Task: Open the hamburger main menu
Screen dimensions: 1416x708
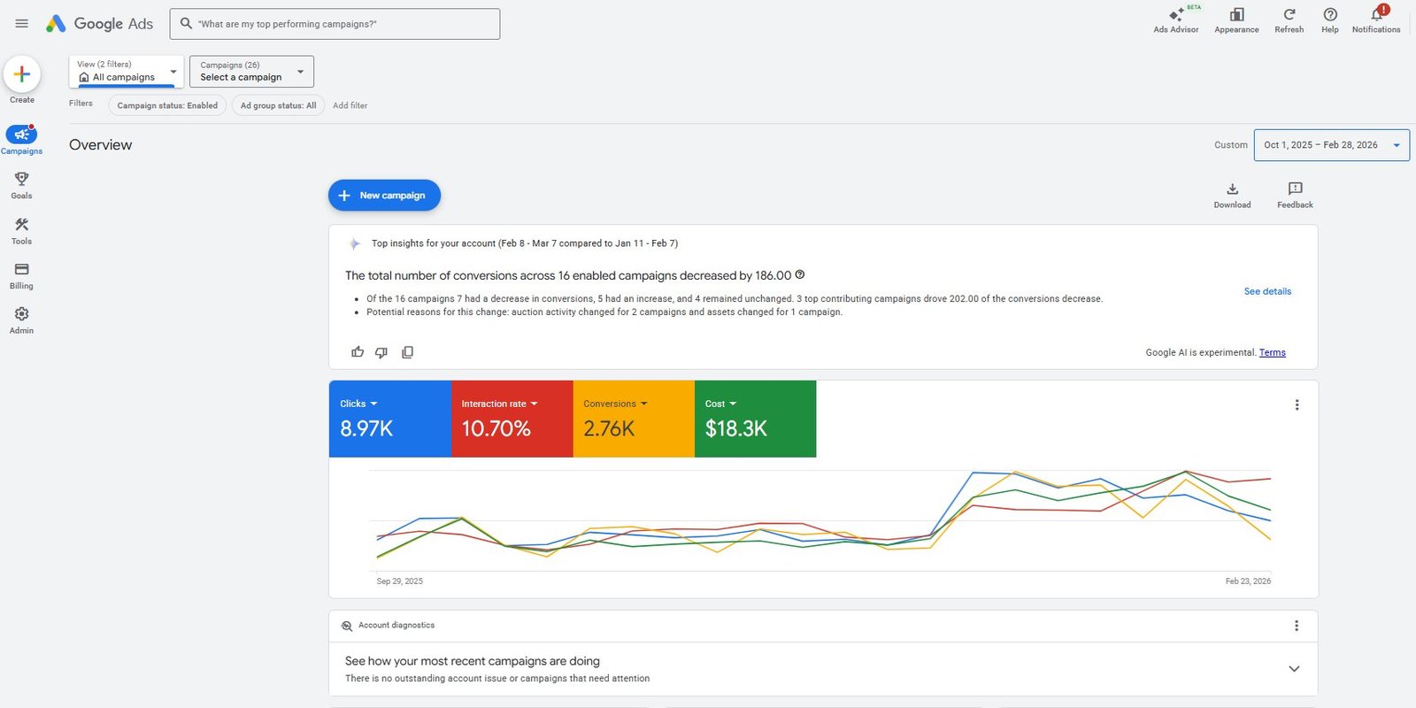Action: (21, 24)
